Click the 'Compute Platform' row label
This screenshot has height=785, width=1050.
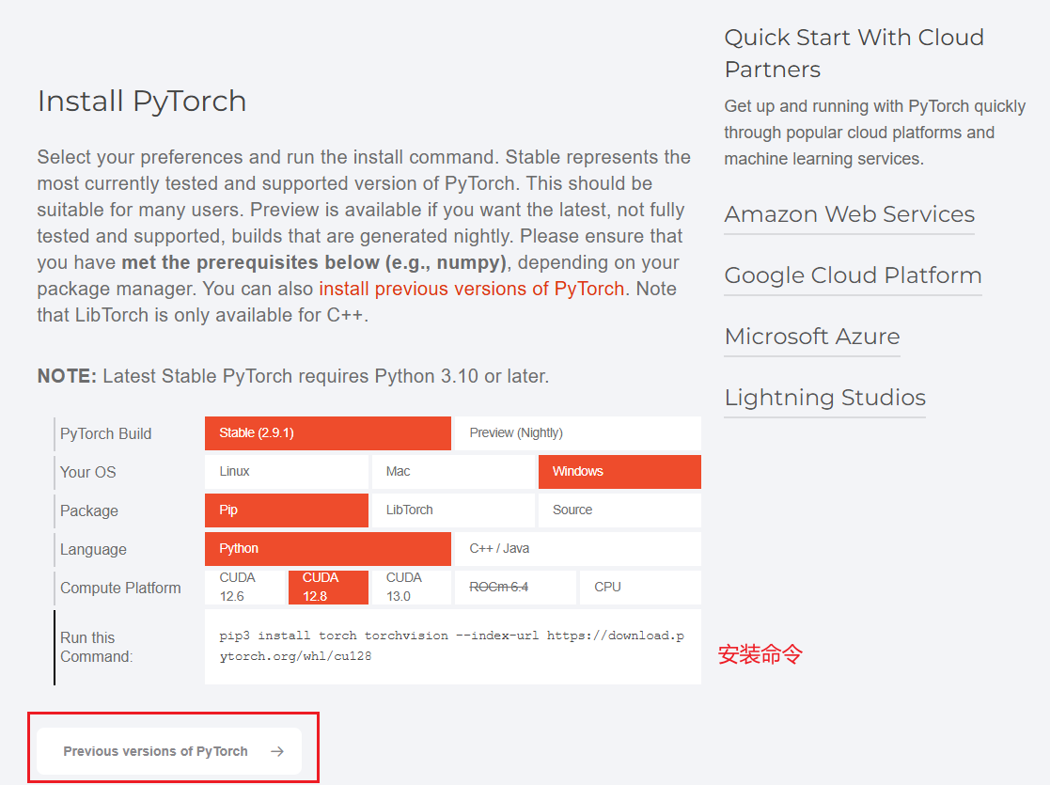(120, 589)
